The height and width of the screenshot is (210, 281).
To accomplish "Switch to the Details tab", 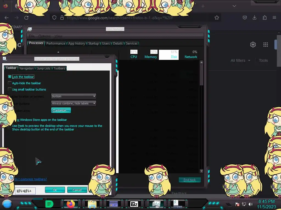I will pos(118,43).
